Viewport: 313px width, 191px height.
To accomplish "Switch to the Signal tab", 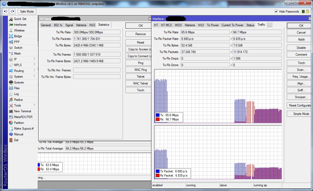I will 69,25.
